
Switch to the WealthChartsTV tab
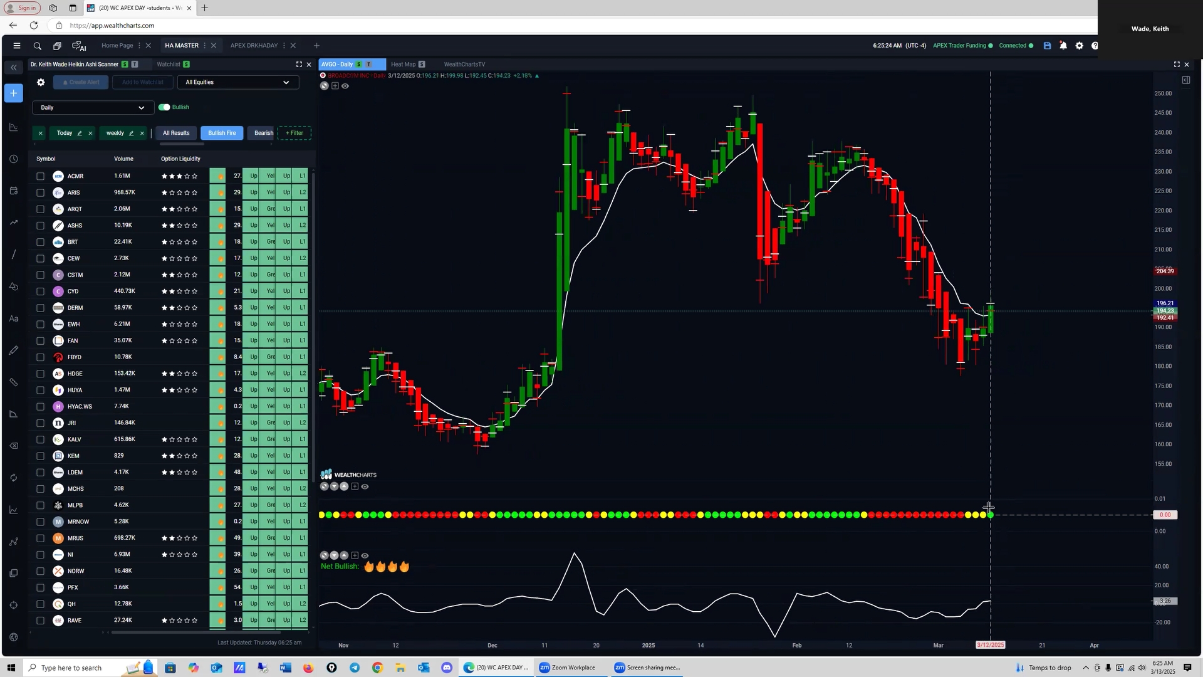click(x=464, y=65)
